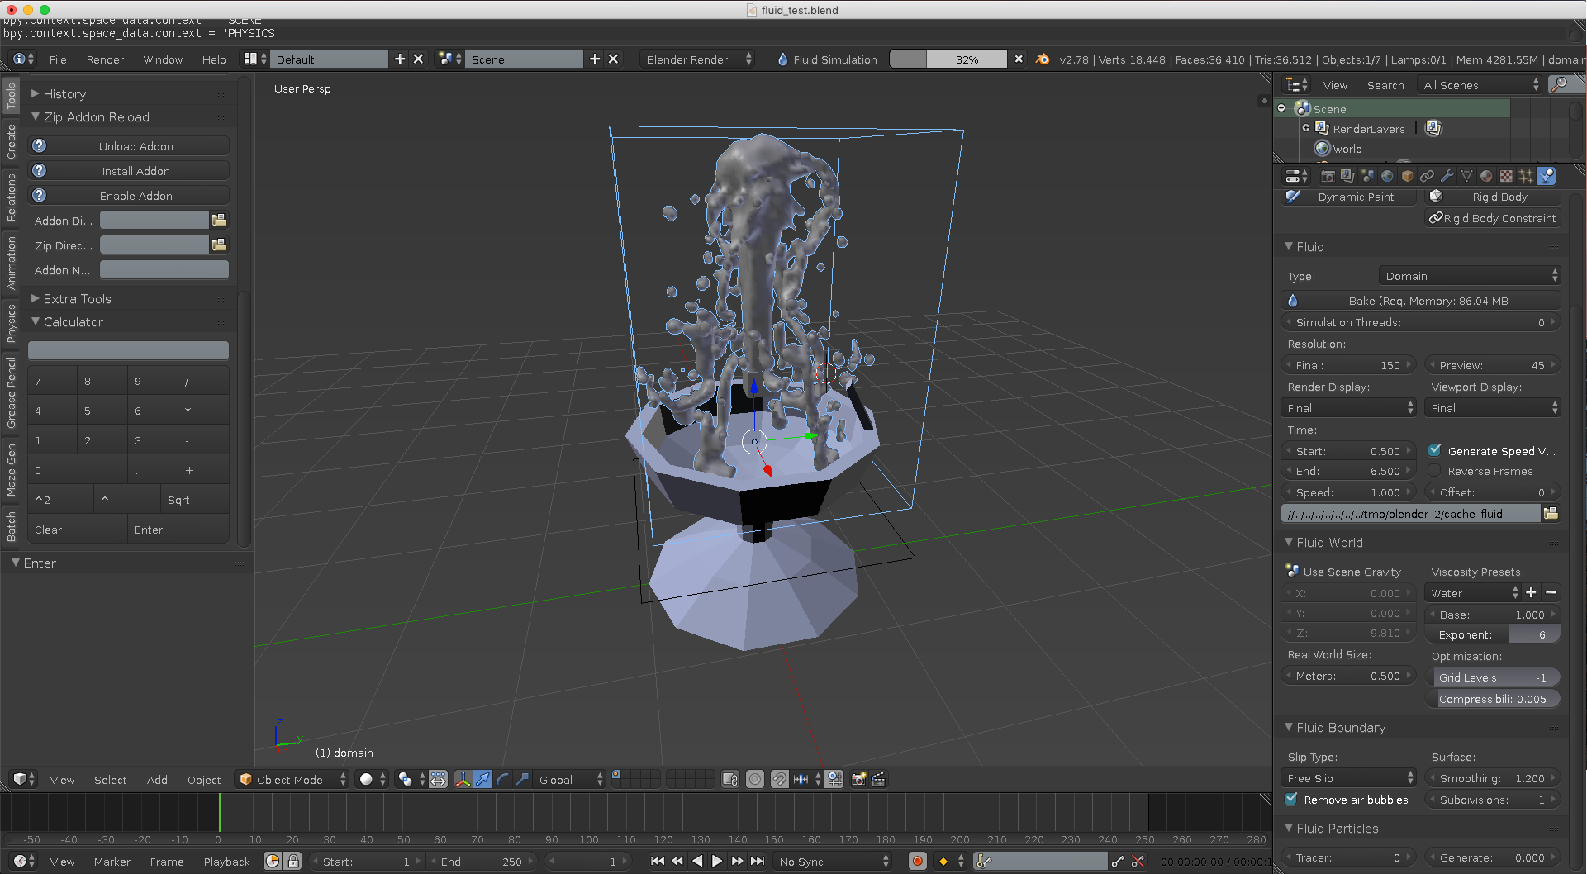This screenshot has height=874, width=1587.
Task: Browse for Addon Directory folder
Action: point(219,220)
